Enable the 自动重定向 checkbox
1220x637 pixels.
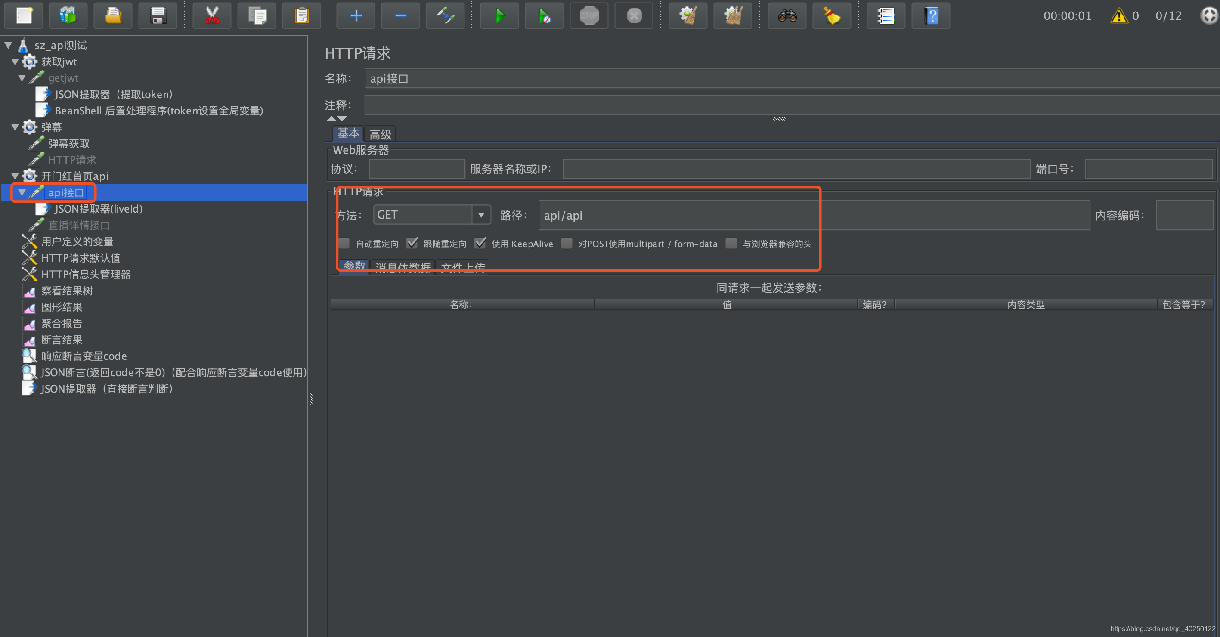(344, 244)
